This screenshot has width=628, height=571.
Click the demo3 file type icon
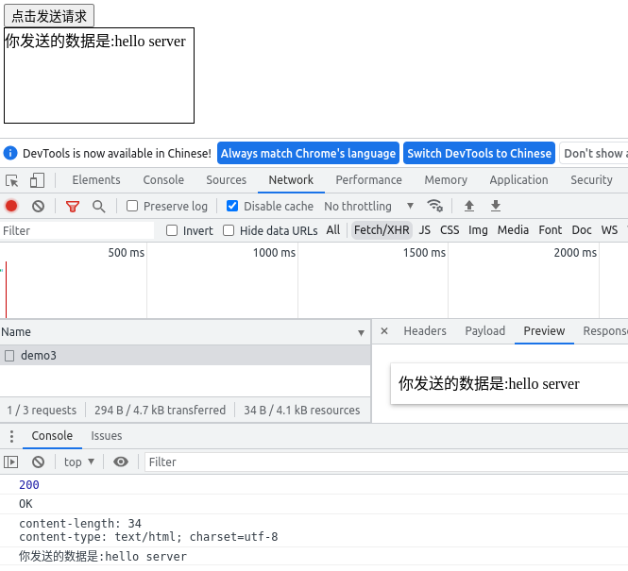[x=9, y=356]
